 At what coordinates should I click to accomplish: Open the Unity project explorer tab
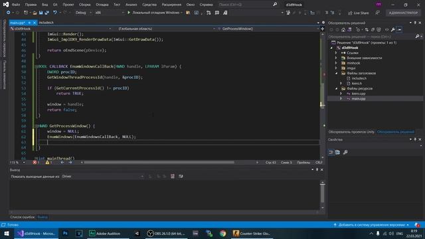tap(351, 132)
